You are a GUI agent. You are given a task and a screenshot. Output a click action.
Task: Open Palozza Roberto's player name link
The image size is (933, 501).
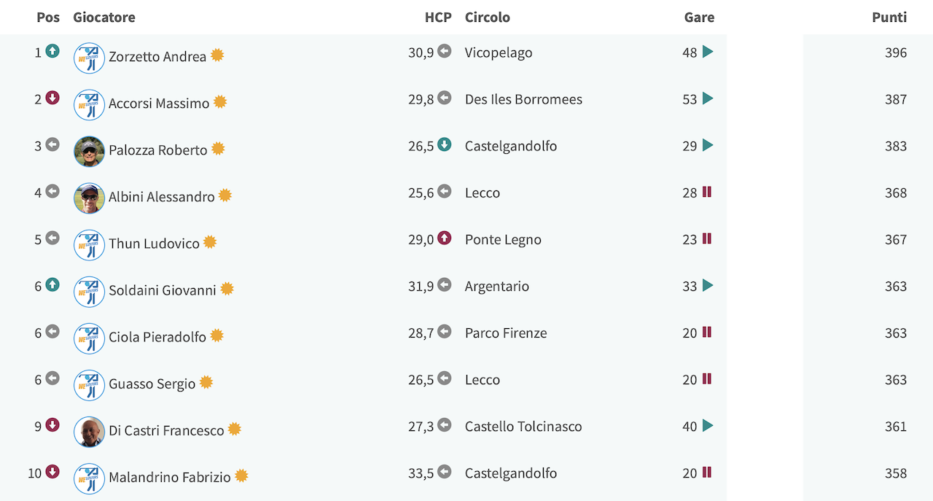point(158,150)
